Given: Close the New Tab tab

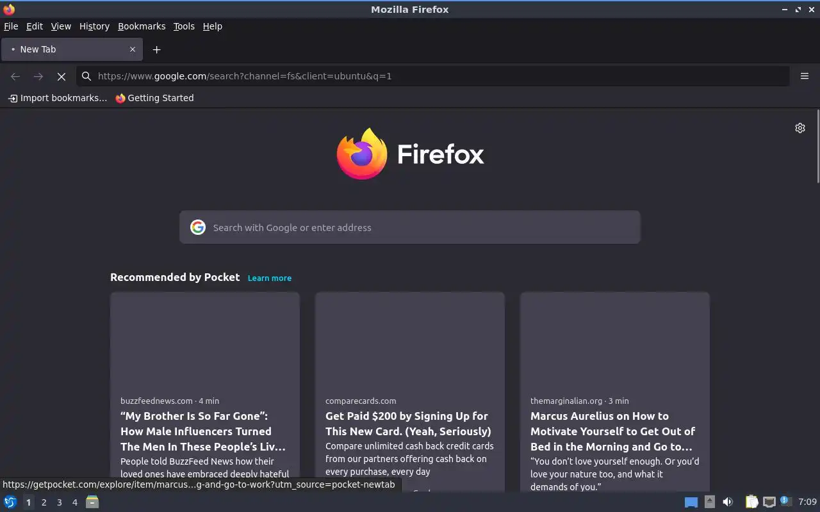Looking at the screenshot, I should [x=133, y=49].
